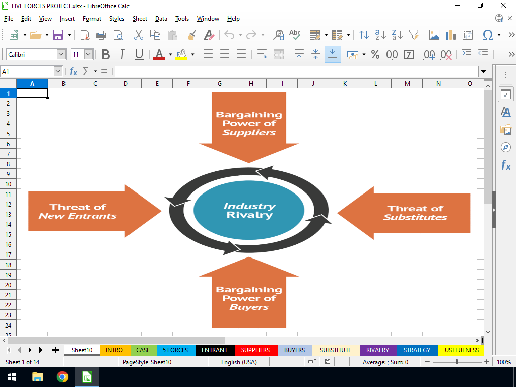Viewport: 516px width, 387px height.
Task: Click the Clear Direct Formatting icon
Action: click(209, 35)
